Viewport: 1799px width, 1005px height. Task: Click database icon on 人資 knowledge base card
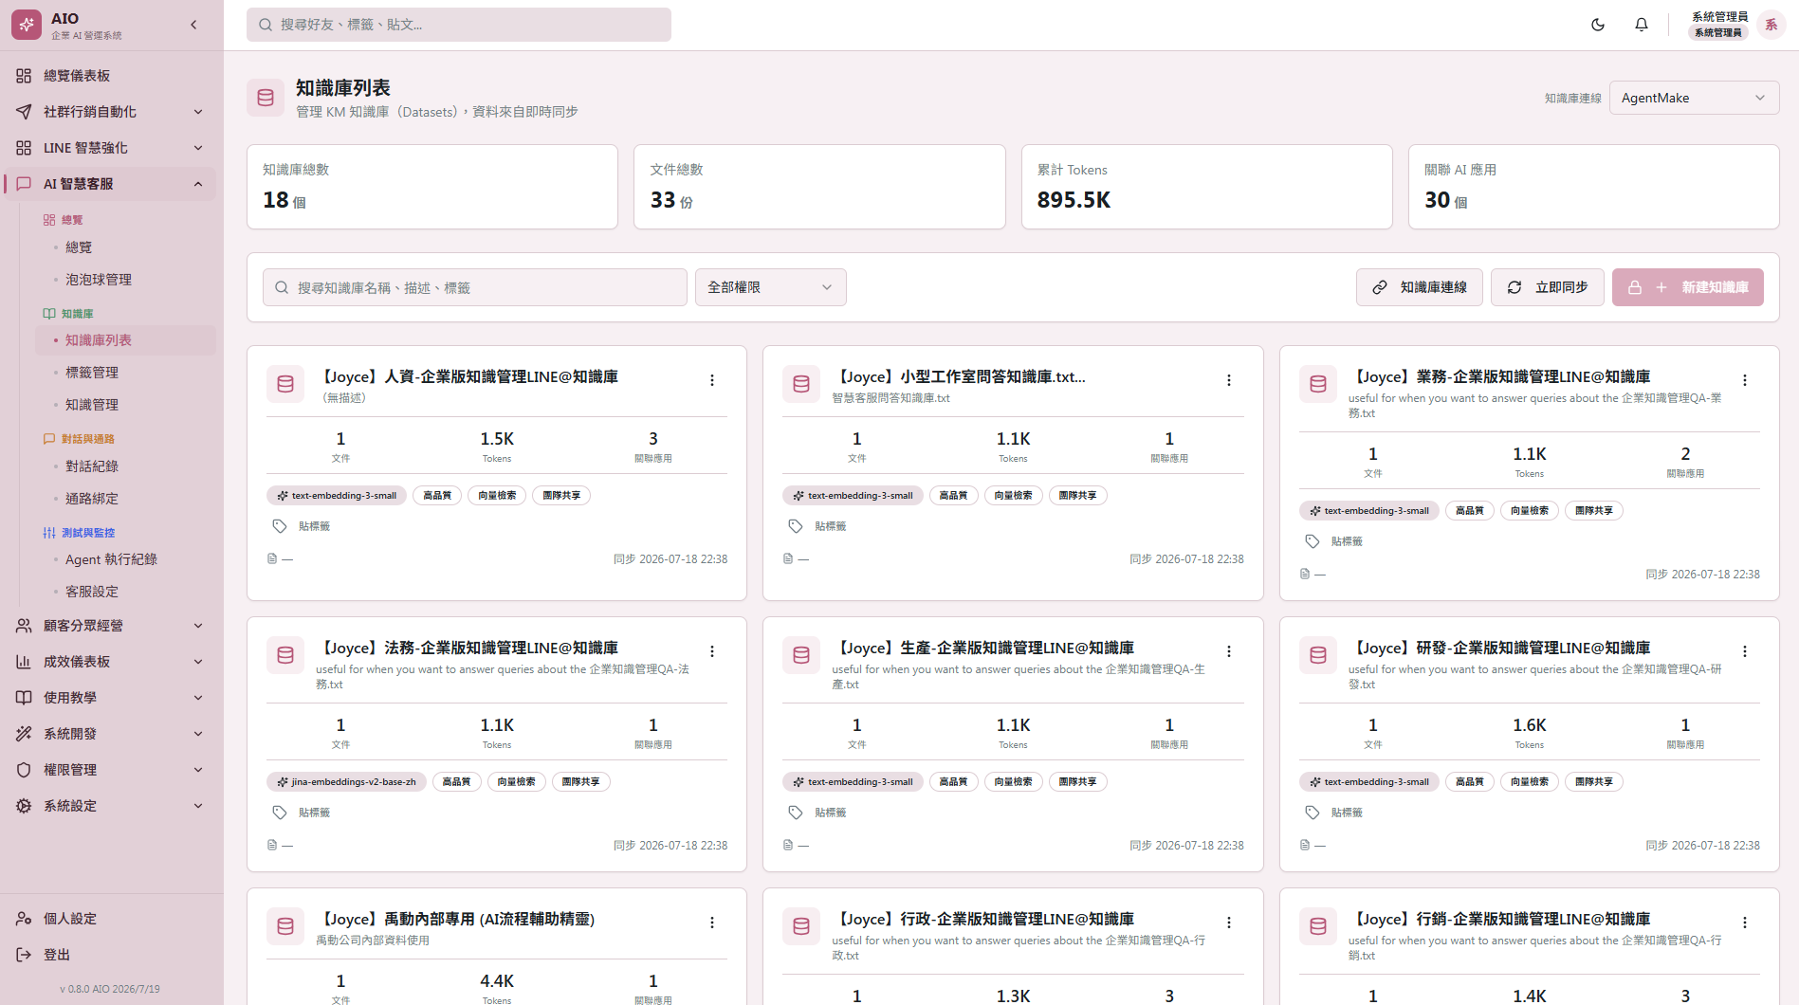(x=285, y=384)
